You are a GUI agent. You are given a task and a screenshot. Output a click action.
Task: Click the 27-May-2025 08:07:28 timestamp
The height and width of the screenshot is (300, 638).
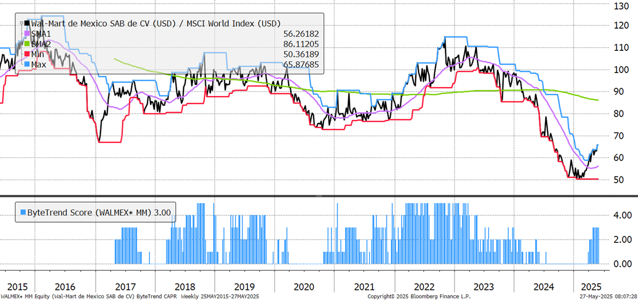coord(609,296)
